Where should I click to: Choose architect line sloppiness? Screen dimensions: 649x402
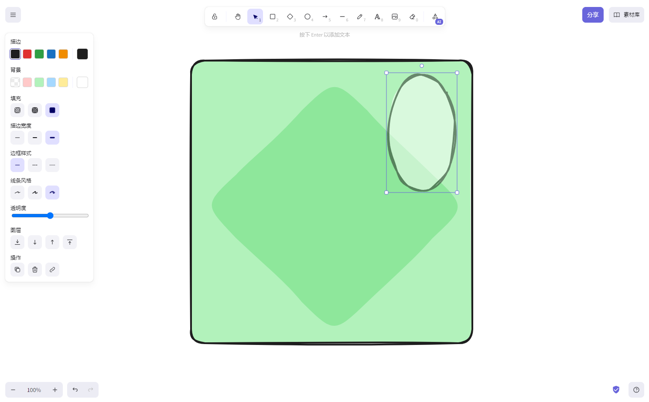(x=17, y=193)
